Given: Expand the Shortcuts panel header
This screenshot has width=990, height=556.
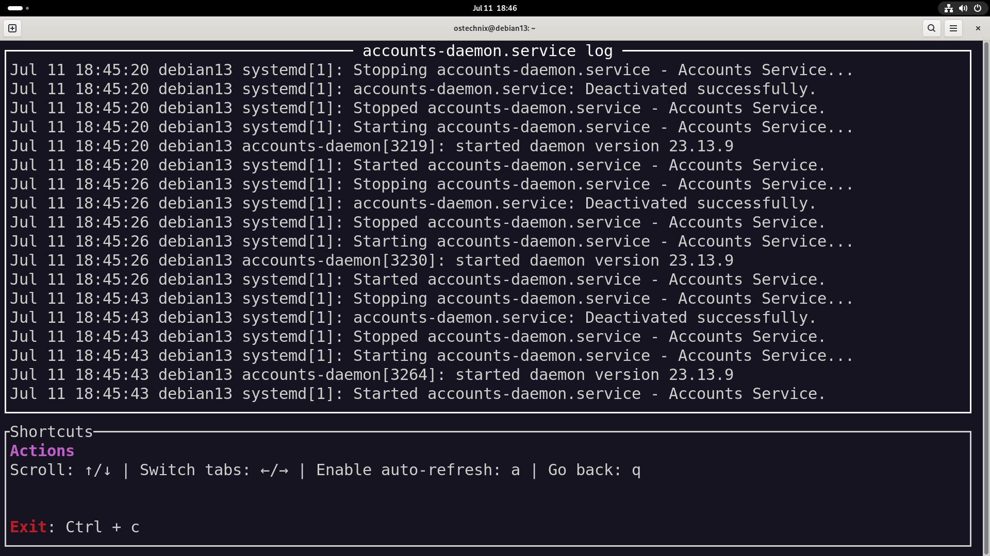Looking at the screenshot, I should click(51, 431).
